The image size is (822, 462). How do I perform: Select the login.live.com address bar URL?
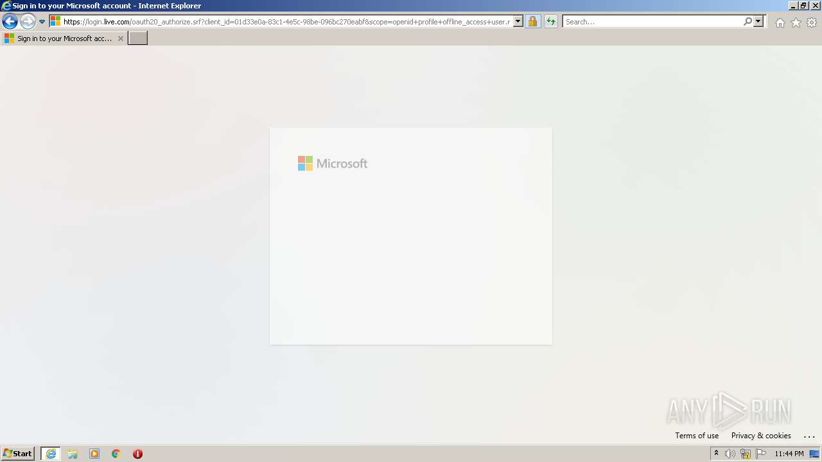click(286, 22)
